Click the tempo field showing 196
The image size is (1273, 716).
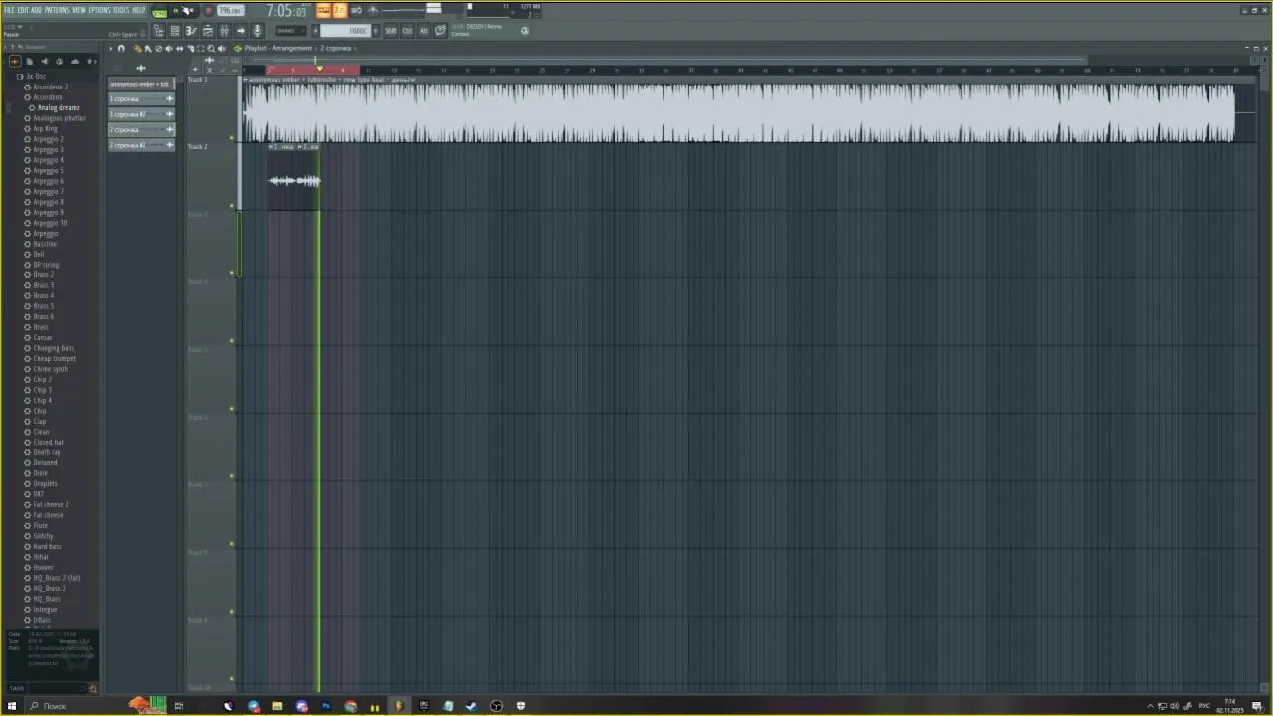[230, 11]
